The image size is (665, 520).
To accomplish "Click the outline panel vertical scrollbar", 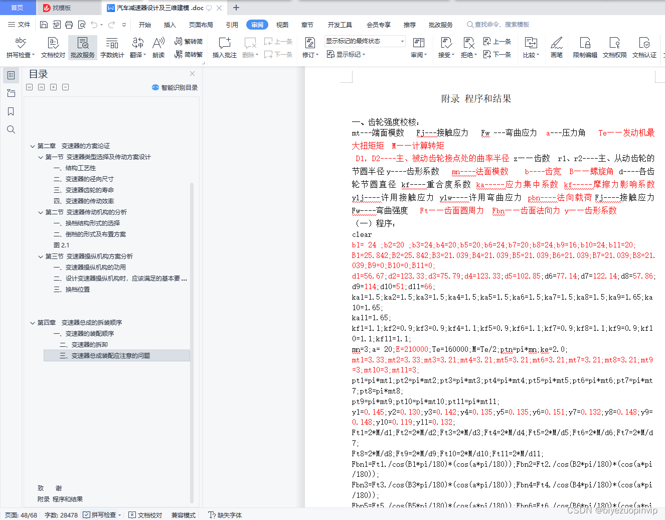I will [192, 343].
